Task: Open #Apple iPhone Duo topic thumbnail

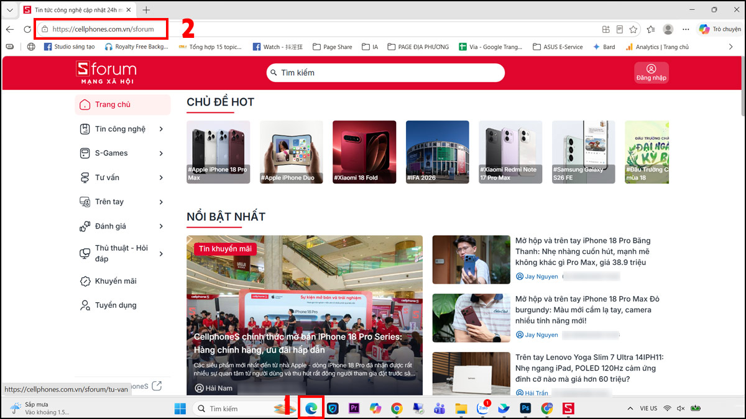Action: pos(292,152)
